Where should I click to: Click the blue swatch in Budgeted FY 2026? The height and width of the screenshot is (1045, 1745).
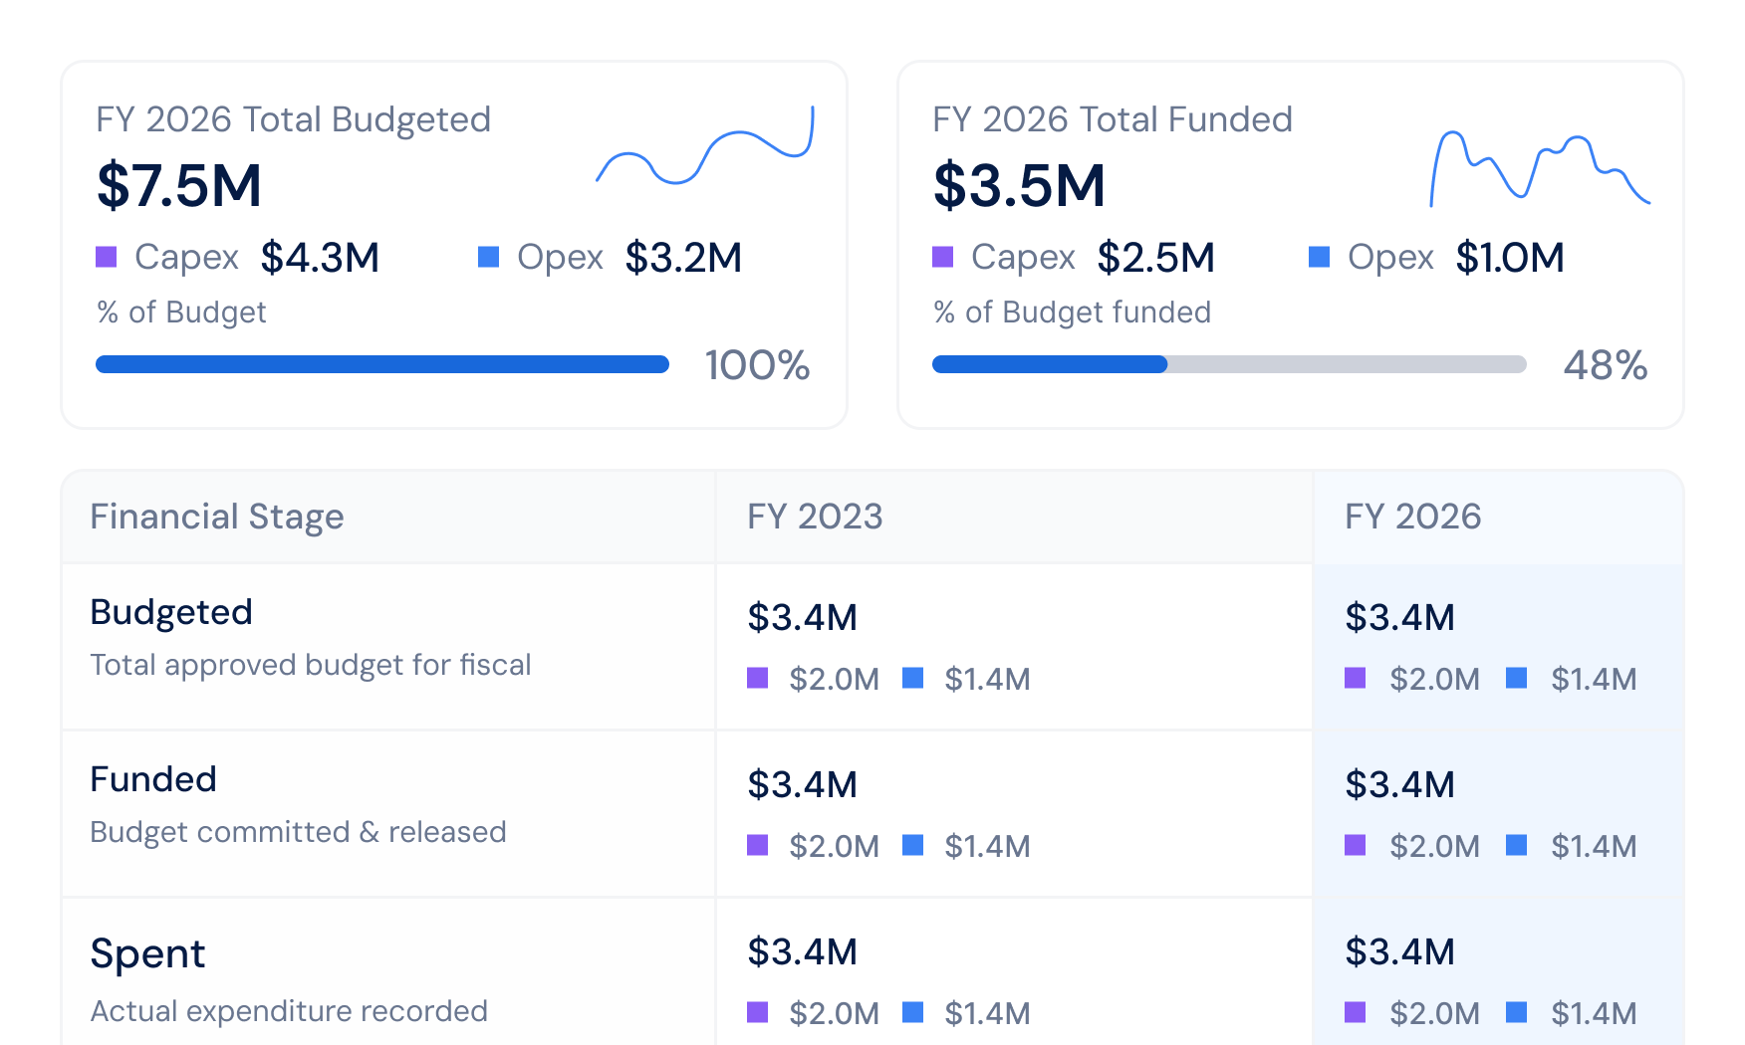[x=1517, y=678]
